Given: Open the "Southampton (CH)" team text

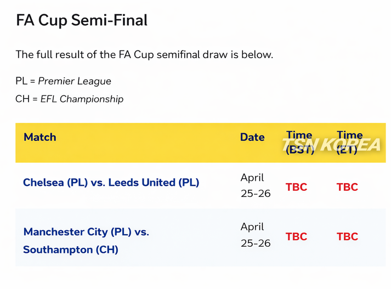Looking at the screenshot, I should point(71,250).
